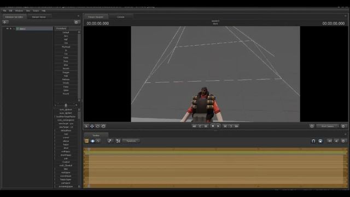Viewport: 350px width, 197px height.
Task: Toggle first small icon on demo1 row
Action: (7, 28)
